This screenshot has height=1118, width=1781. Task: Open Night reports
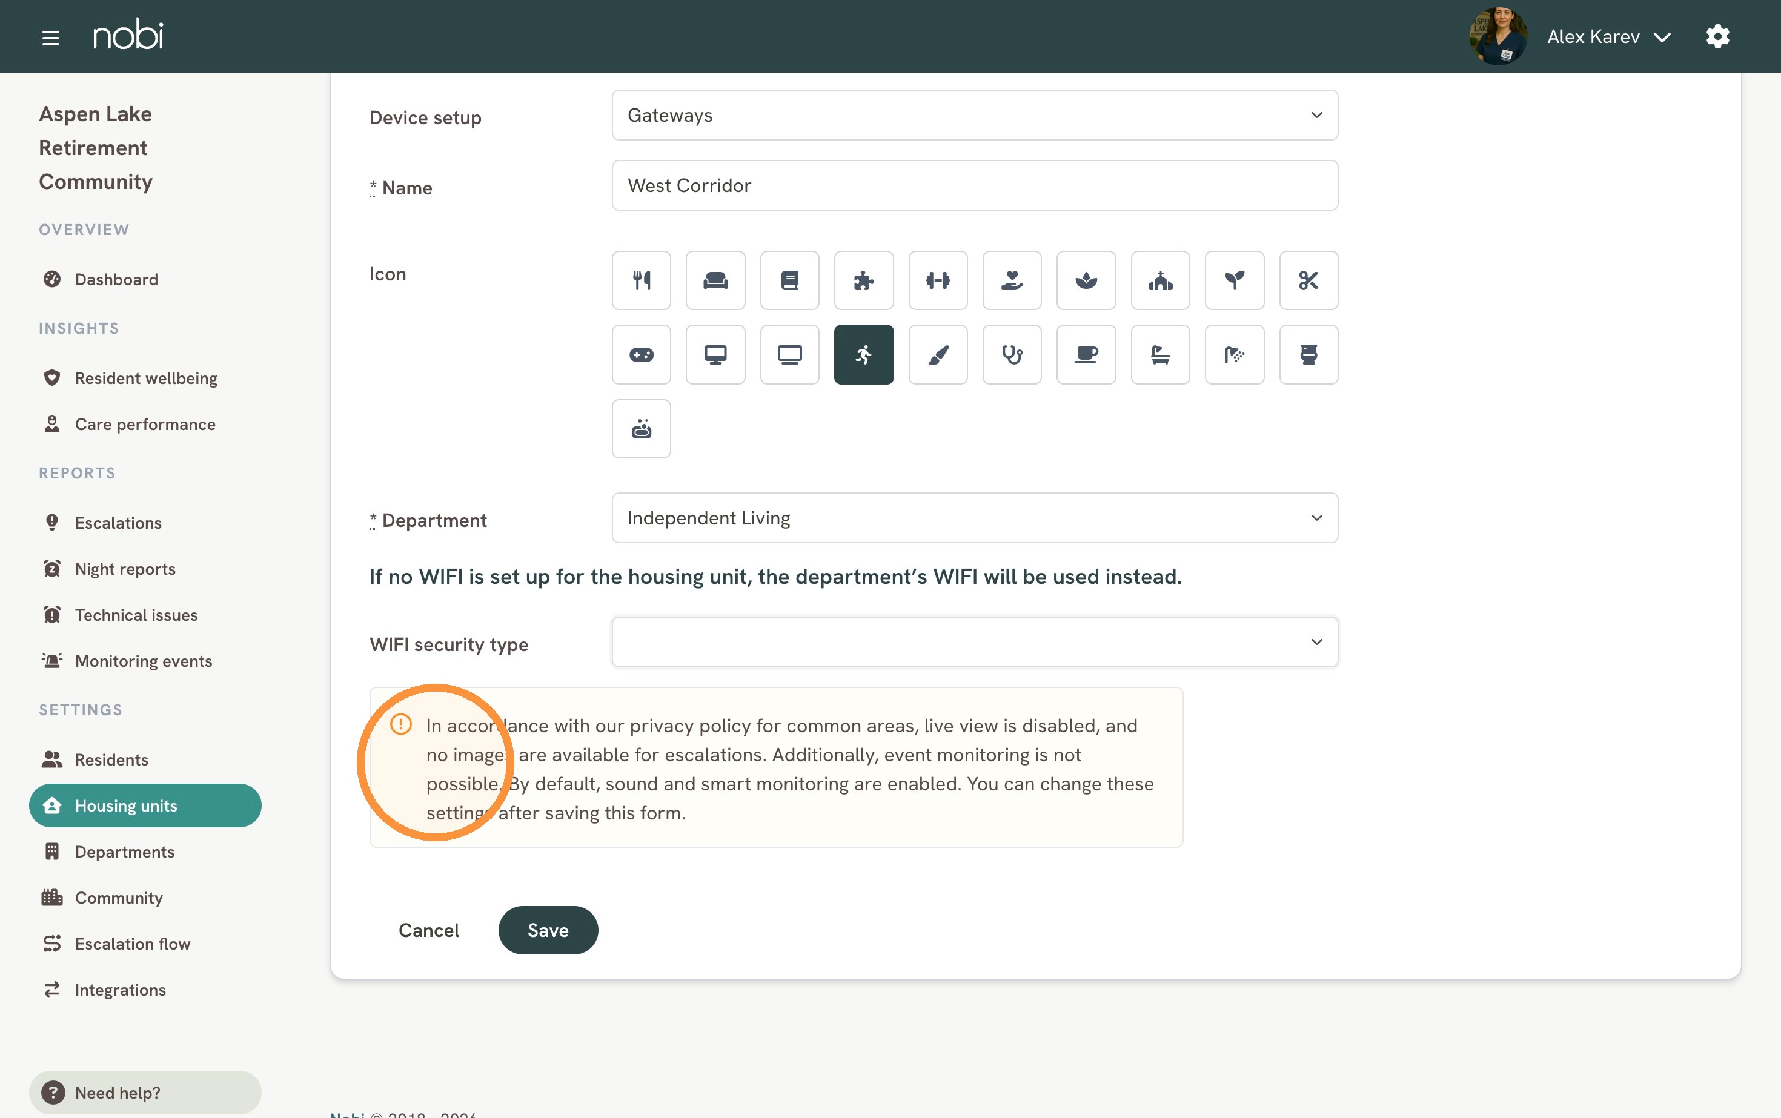pos(145,569)
